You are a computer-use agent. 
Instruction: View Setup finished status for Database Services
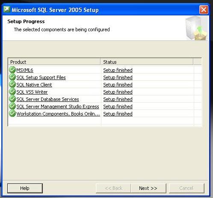(x=118, y=99)
